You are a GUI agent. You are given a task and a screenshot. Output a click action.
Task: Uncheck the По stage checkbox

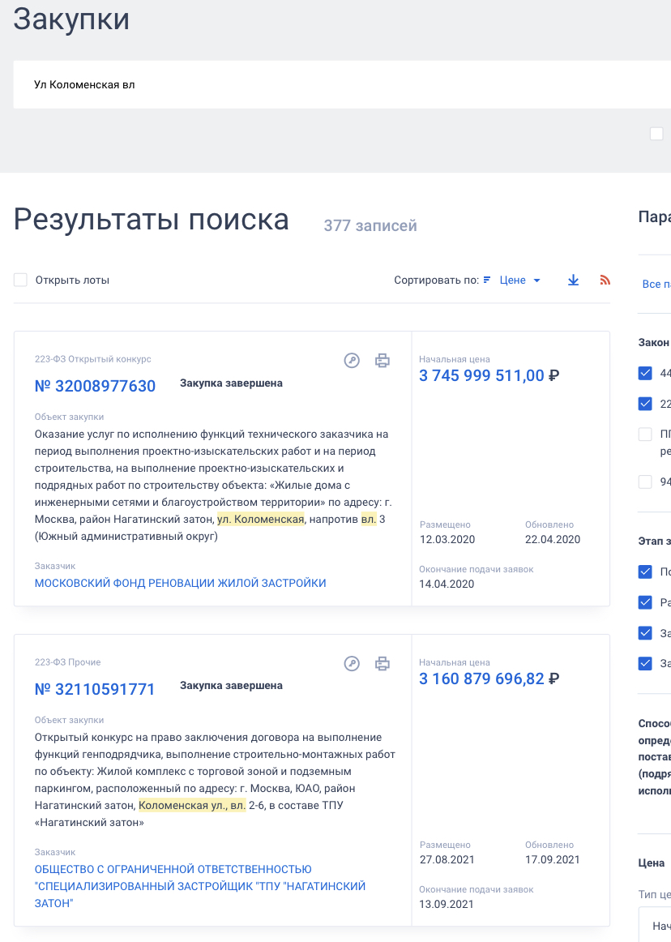coord(645,572)
